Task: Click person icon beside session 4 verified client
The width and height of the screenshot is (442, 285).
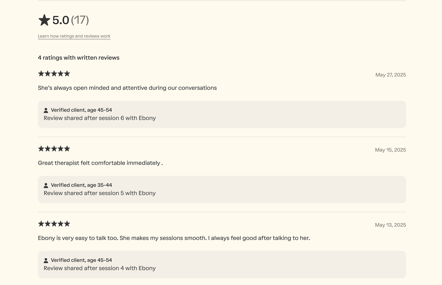Action: tap(46, 261)
